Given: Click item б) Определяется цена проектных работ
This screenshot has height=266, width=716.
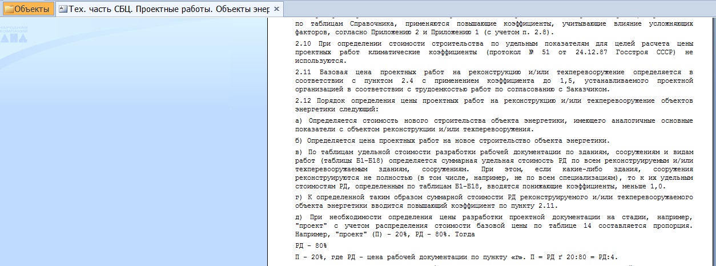Looking at the screenshot, I should (x=452, y=140).
